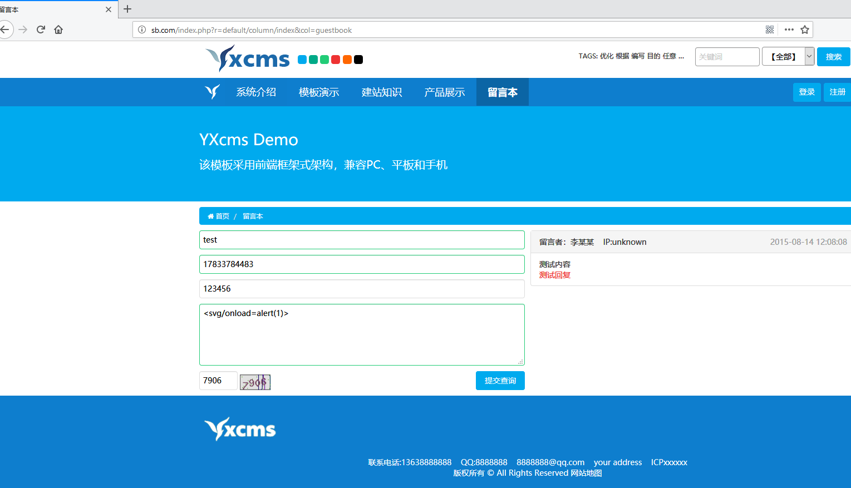Click the message content textarea containing svg text
Viewport: 851px width, 488px height.
point(362,334)
